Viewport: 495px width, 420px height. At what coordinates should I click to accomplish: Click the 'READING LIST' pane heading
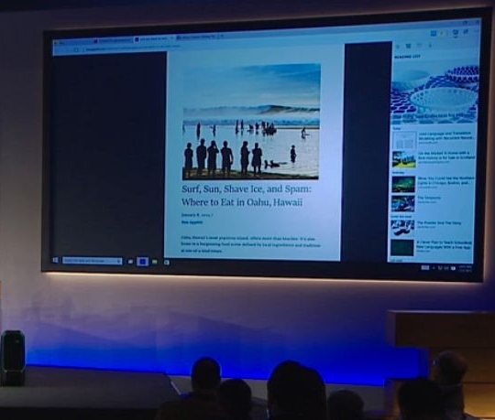[x=408, y=57]
